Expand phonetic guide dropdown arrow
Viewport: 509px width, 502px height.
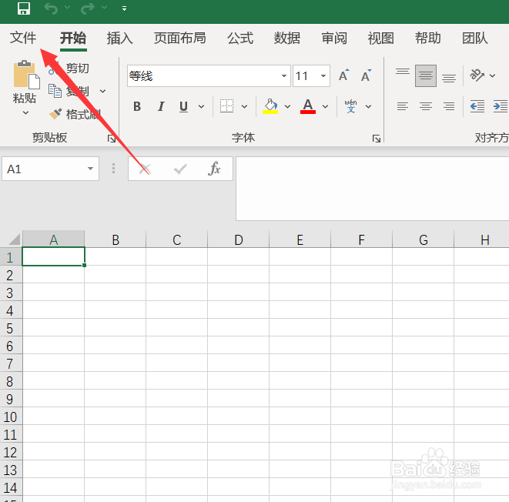(368, 106)
